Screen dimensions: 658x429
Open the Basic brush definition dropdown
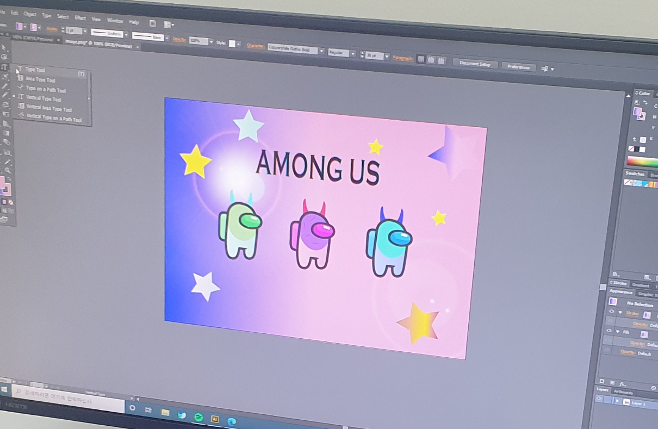(x=166, y=38)
